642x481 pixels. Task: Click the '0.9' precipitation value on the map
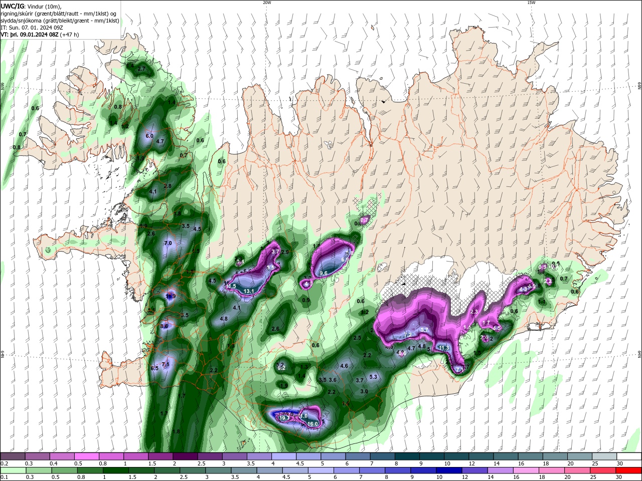306,300
